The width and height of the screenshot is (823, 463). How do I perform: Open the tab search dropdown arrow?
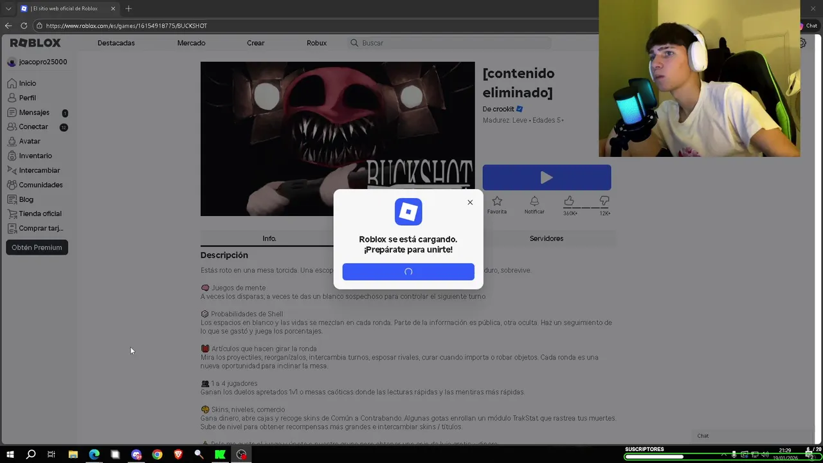(8, 8)
